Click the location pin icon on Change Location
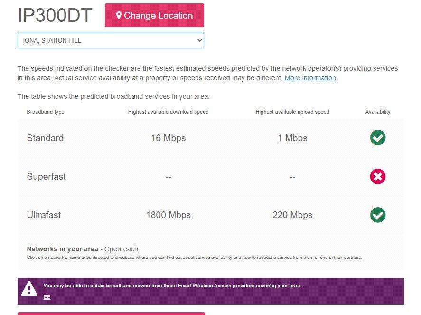Viewport: 421px width, 315px height. click(x=119, y=15)
